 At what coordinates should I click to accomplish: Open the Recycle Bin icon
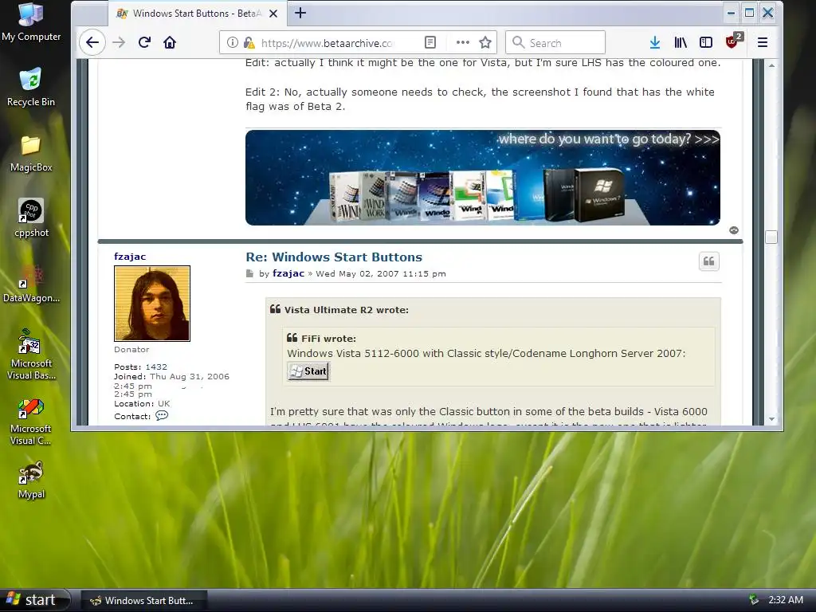point(31,88)
